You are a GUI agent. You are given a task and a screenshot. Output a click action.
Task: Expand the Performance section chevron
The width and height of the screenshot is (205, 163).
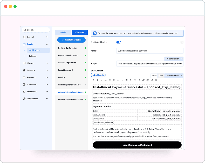coord(47,99)
